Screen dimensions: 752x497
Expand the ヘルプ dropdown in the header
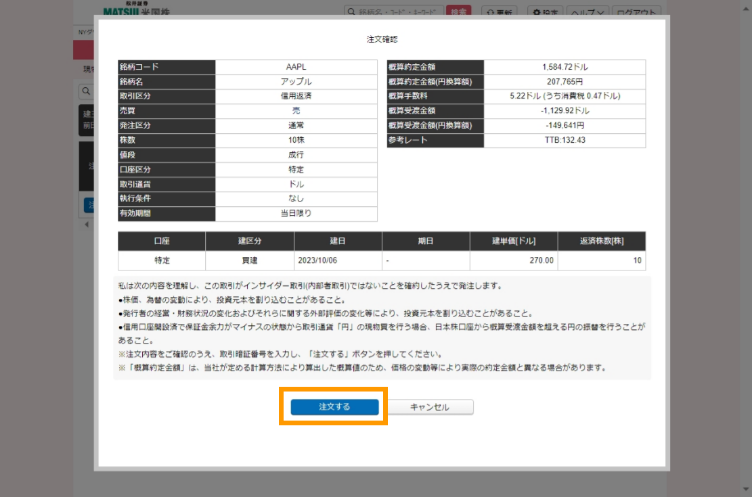[x=588, y=11]
